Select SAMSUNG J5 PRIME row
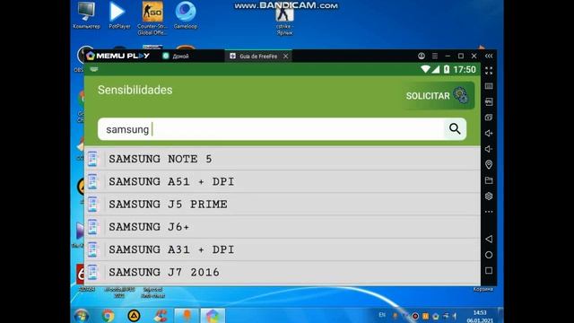574x323 pixels. [283, 205]
